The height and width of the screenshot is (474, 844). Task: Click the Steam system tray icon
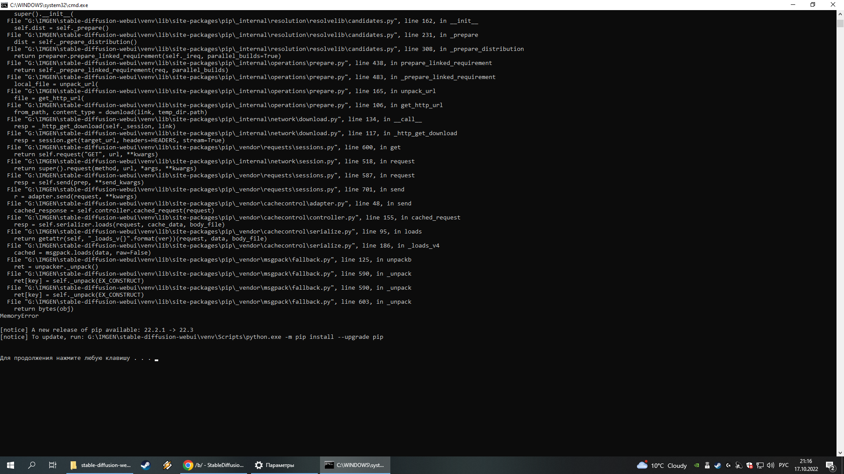click(718, 465)
